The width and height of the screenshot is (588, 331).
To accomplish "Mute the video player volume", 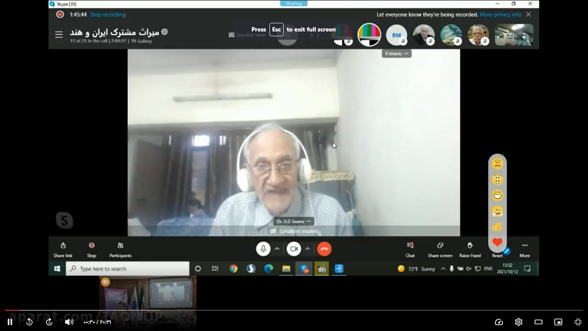I will point(69,322).
